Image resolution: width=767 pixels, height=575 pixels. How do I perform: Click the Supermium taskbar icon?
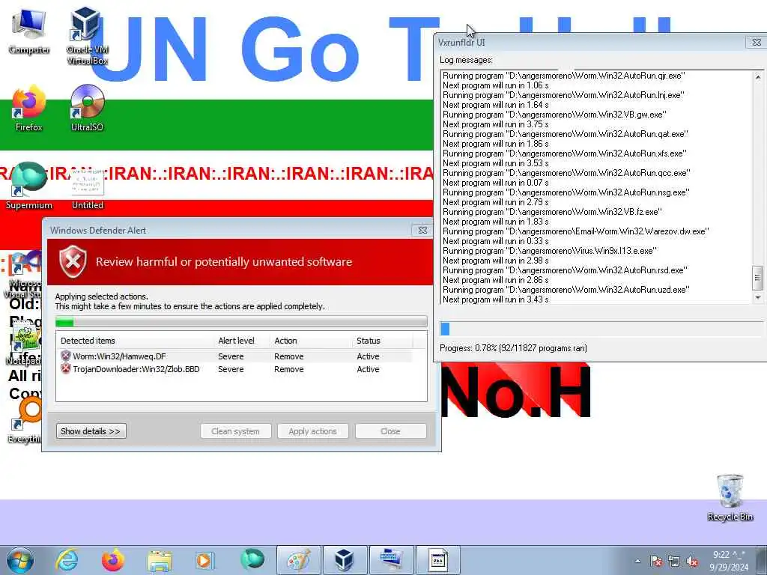pos(252,559)
